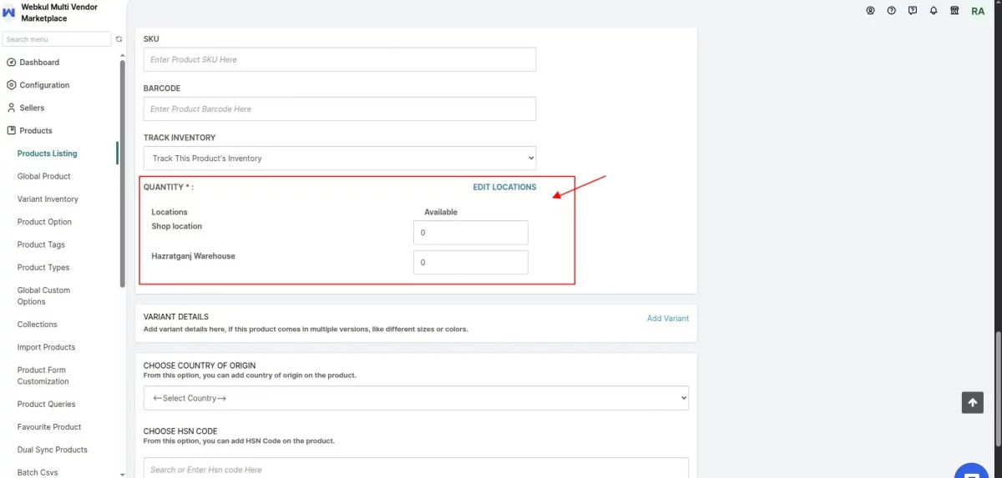Click the Webkul logo icon

click(x=9, y=13)
